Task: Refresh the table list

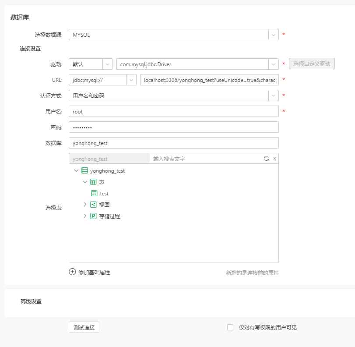Action: 267,159
